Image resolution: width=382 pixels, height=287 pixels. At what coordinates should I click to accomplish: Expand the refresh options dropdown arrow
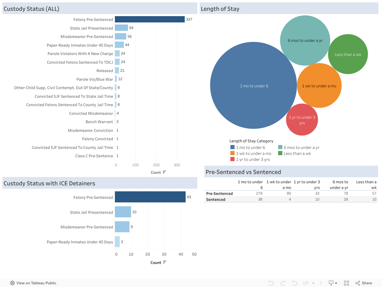pos(313,283)
